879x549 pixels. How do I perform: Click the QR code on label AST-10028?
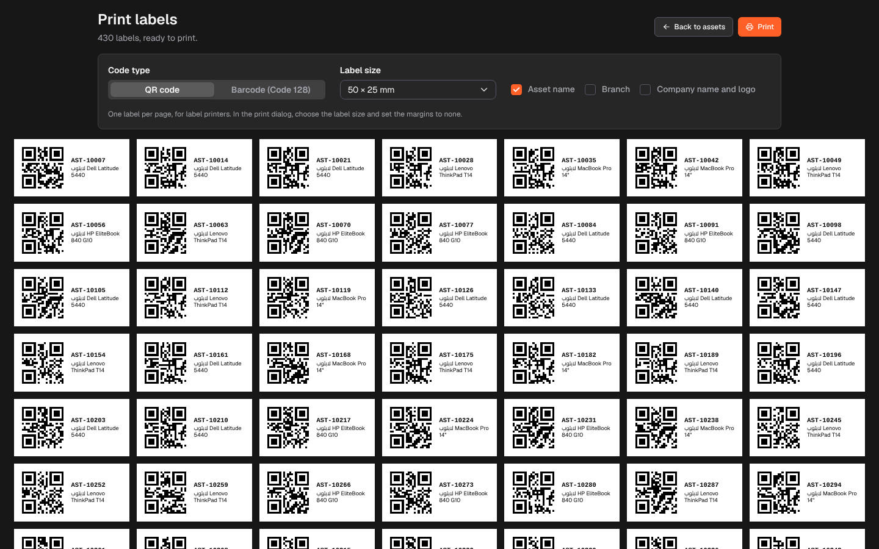pos(411,168)
